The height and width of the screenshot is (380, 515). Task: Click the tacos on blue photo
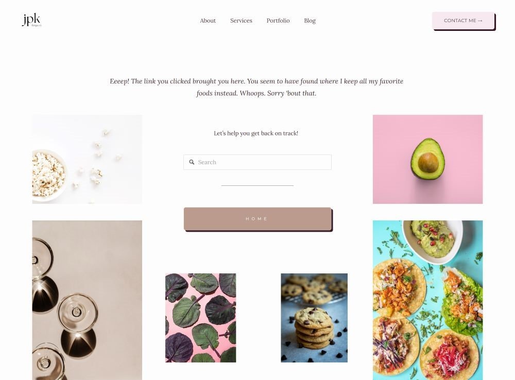427,300
